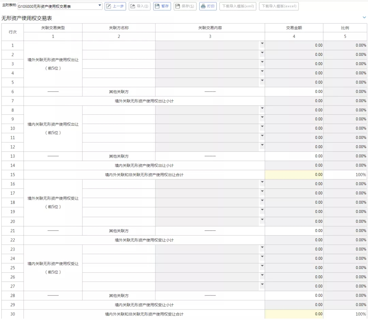Download the xml import template
This screenshot has height=320, width=368.
(238, 6)
